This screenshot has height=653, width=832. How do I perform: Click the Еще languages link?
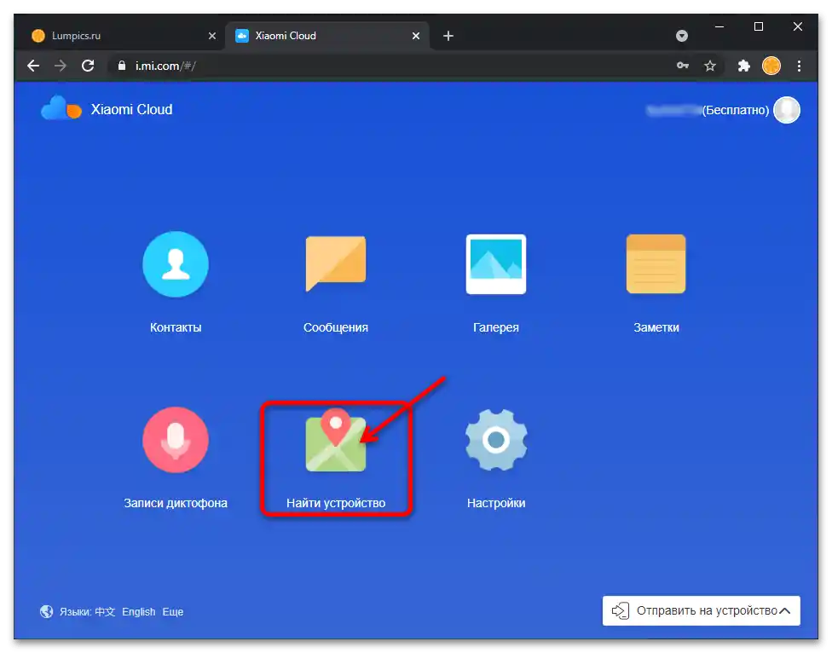click(173, 611)
